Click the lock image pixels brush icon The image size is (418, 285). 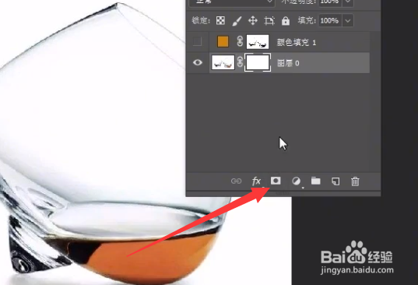pos(237,21)
